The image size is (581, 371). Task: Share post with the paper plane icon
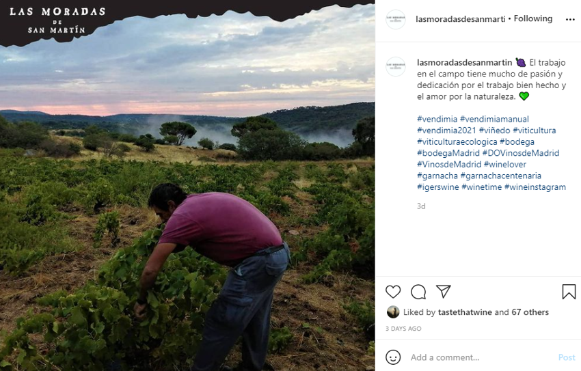[444, 292]
